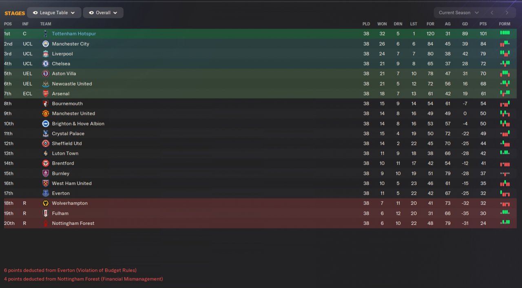Click the Liverpool club crest icon
Image resolution: width=522 pixels, height=288 pixels.
[46, 54]
